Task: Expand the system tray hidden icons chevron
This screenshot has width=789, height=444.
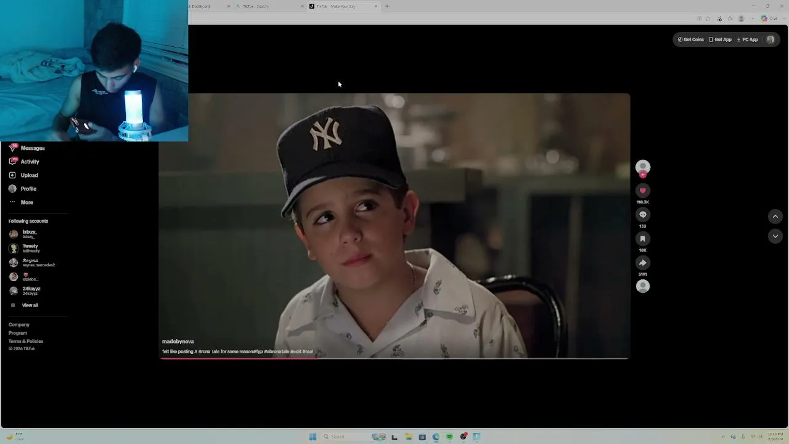Action: pyautogui.click(x=724, y=437)
